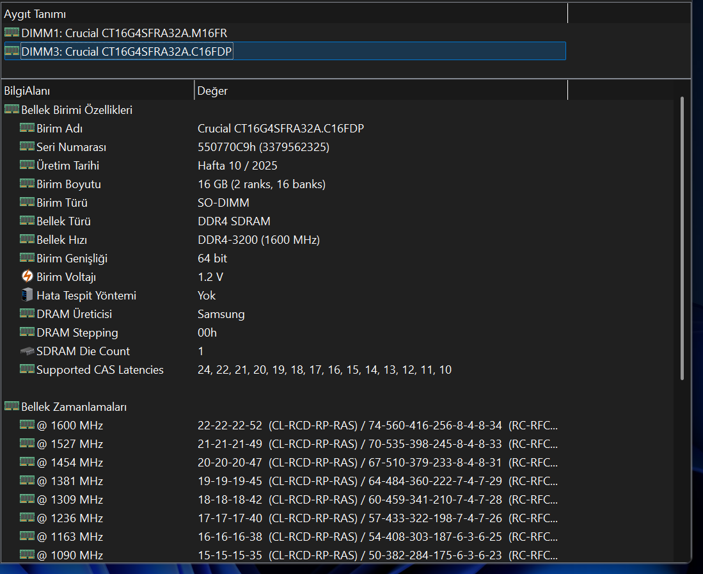Click the BilgiAlanı column header
Screen dimensions: 703x574
[98, 91]
